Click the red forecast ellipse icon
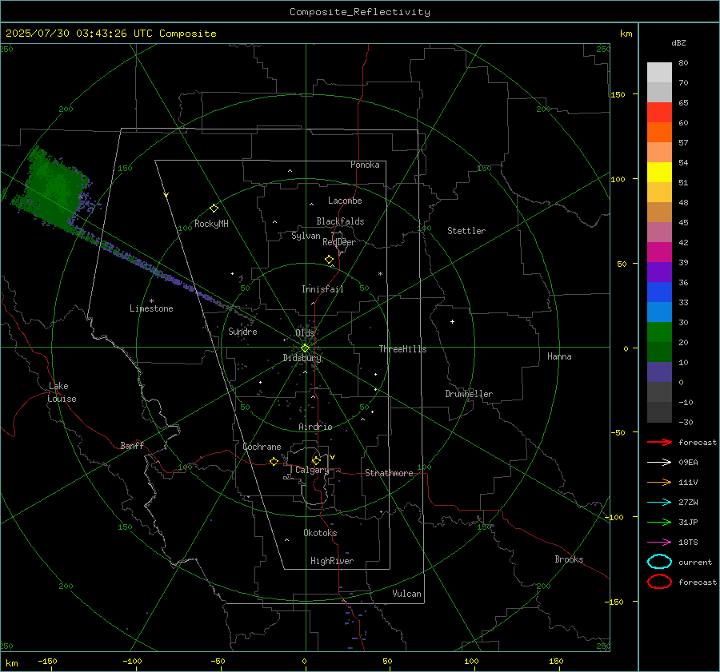720x672 pixels. [x=659, y=582]
